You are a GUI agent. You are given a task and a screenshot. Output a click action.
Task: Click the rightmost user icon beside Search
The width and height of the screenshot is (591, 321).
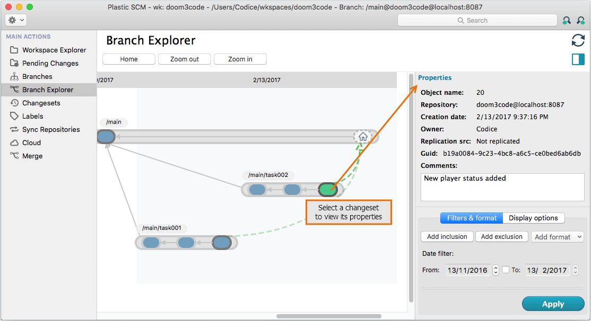click(581, 21)
